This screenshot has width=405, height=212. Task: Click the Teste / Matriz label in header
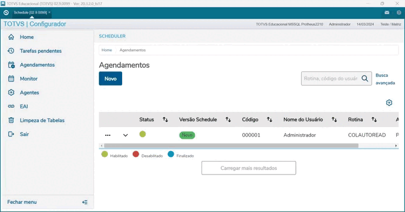390,24
